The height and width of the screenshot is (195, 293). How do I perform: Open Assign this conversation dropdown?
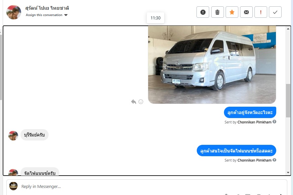coord(47,15)
